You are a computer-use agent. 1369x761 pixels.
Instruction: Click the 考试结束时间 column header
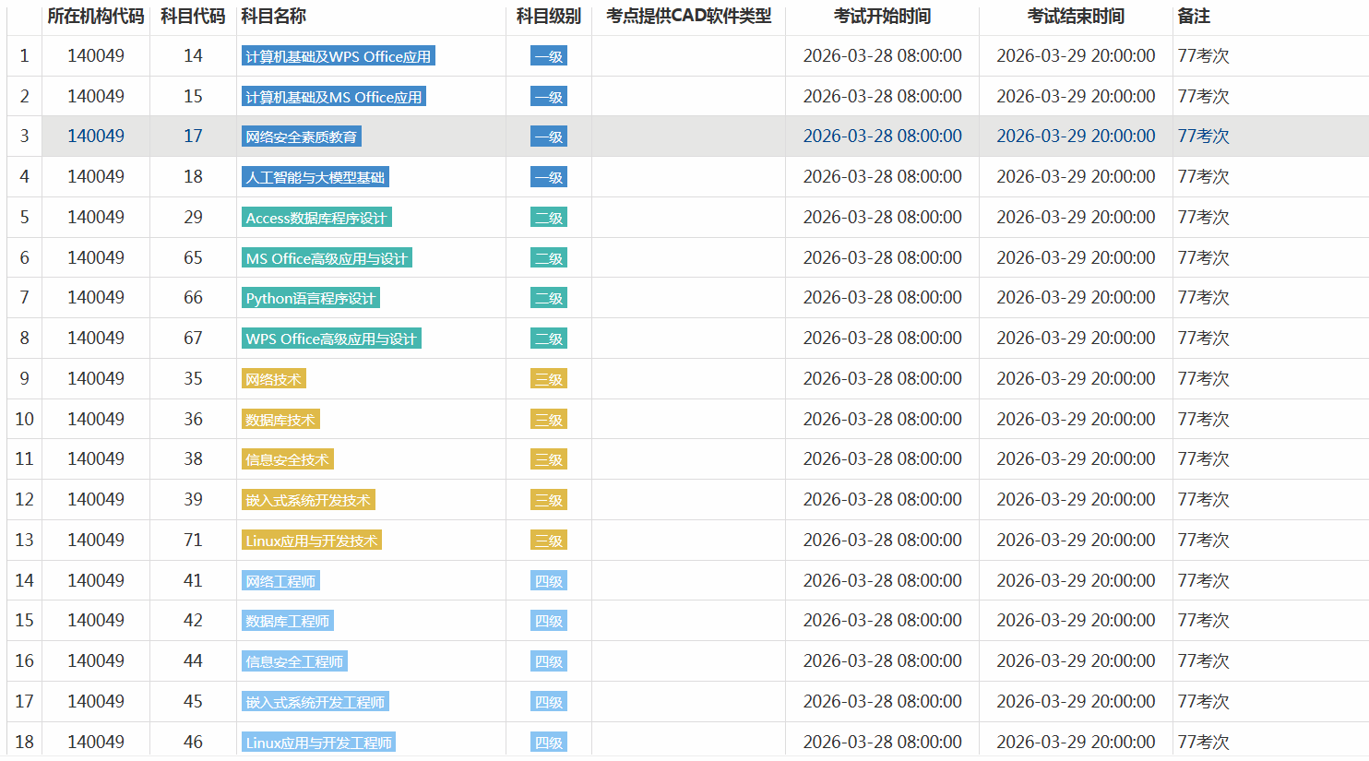pos(1076,17)
